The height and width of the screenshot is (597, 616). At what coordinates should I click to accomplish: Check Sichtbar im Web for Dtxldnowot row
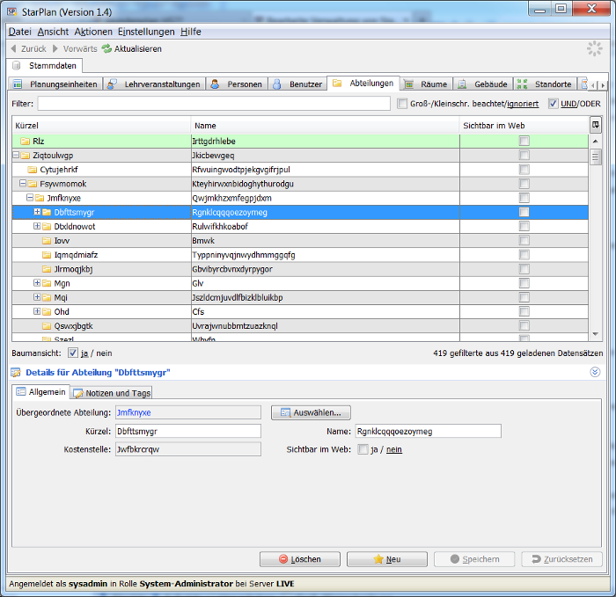524,226
